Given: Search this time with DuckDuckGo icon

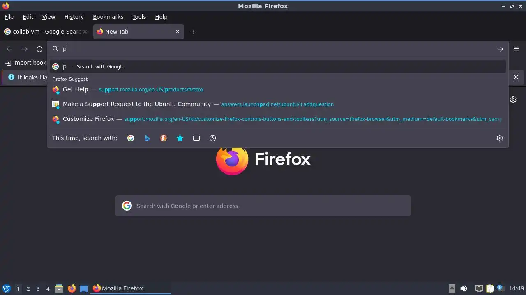Looking at the screenshot, I should point(164,138).
